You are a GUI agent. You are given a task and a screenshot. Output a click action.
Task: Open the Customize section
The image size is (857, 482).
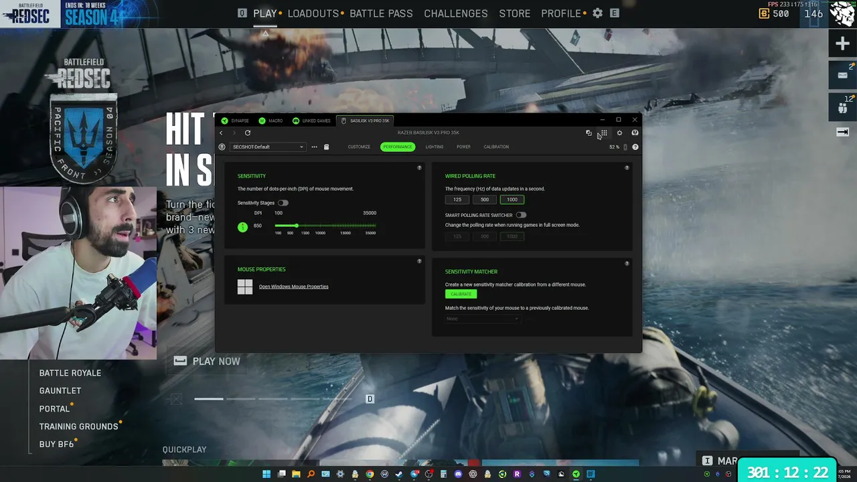click(x=359, y=147)
